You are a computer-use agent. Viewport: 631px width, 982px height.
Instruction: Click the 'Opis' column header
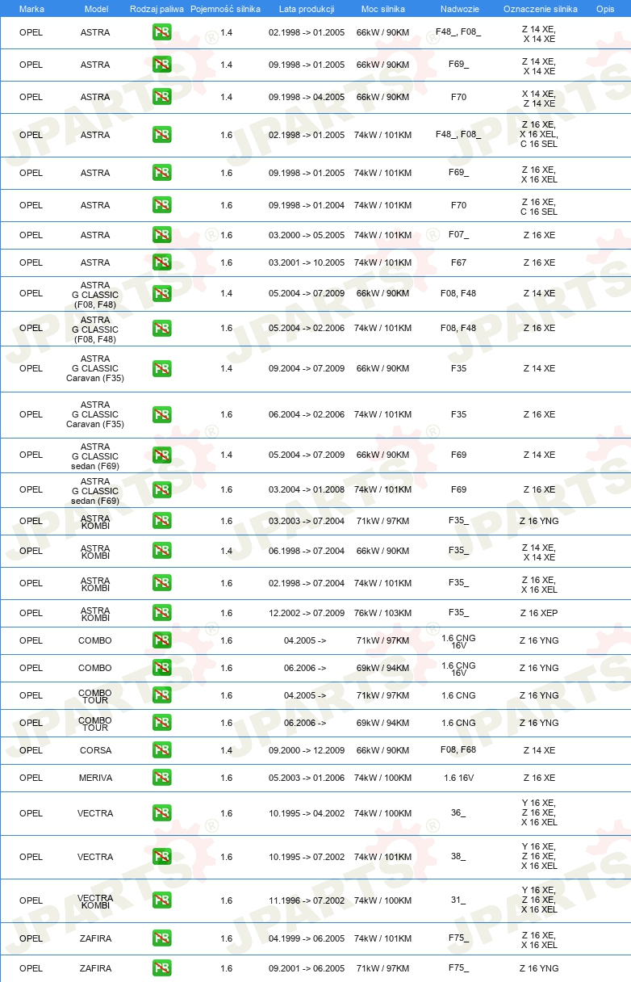(605, 9)
